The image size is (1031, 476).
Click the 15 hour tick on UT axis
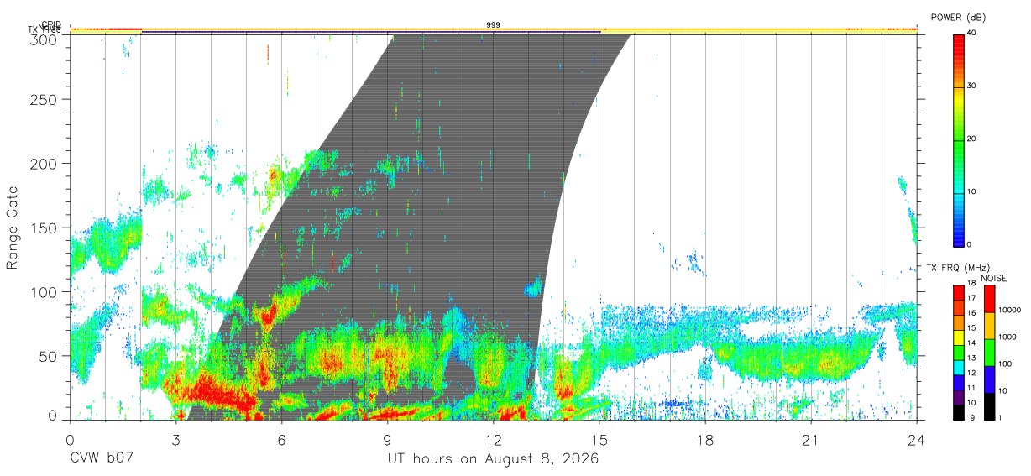click(x=599, y=440)
